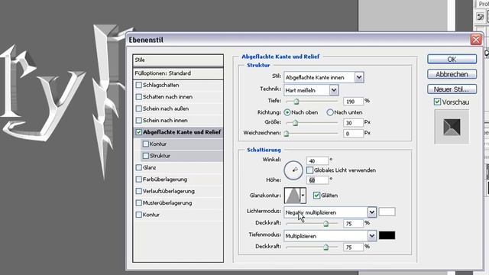Toggle the Vorschau preview checkbox

(x=437, y=102)
